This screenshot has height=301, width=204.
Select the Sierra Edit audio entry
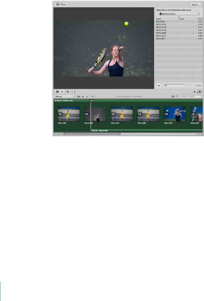point(179,39)
